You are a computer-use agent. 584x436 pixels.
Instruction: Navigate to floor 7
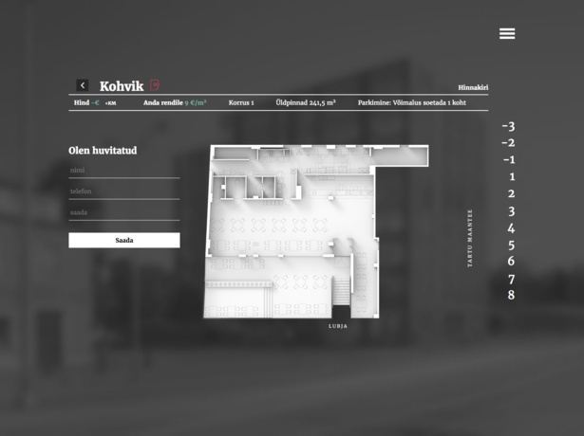(x=512, y=279)
